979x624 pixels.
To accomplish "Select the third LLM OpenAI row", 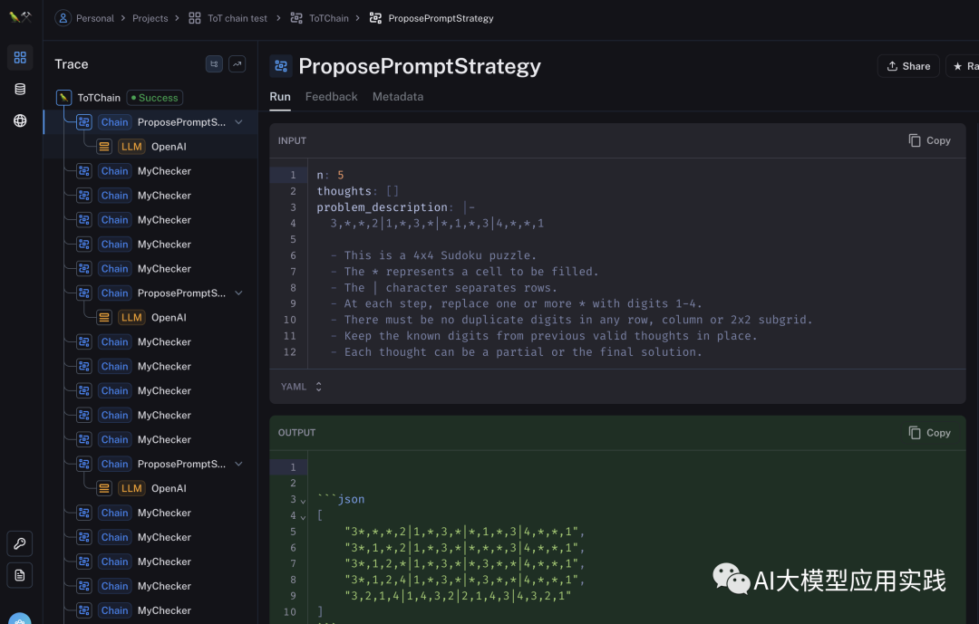I will pos(150,488).
